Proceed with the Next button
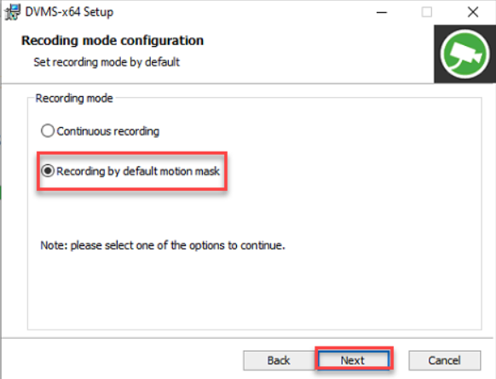The height and width of the screenshot is (379, 496). pos(354,360)
